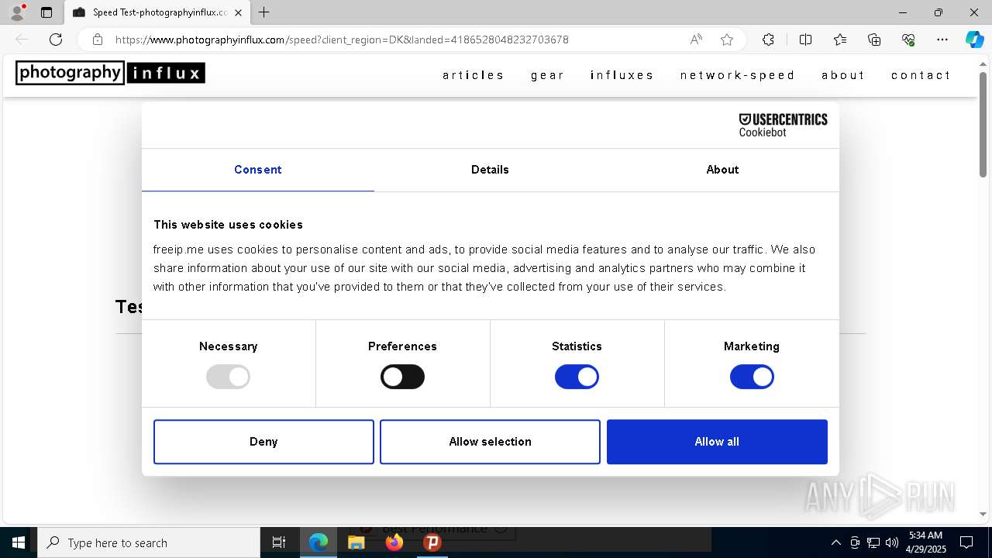
Task: Switch to the About tab
Action: [x=722, y=170]
